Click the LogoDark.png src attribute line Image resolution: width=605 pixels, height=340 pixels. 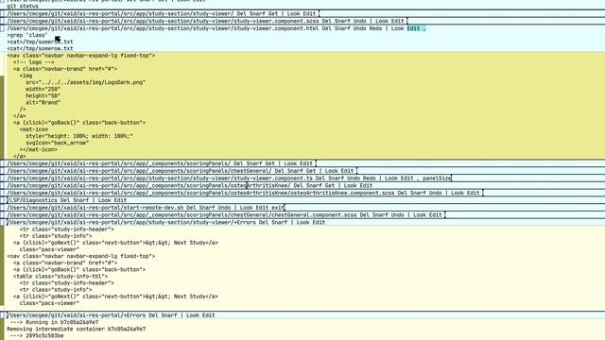(85, 82)
